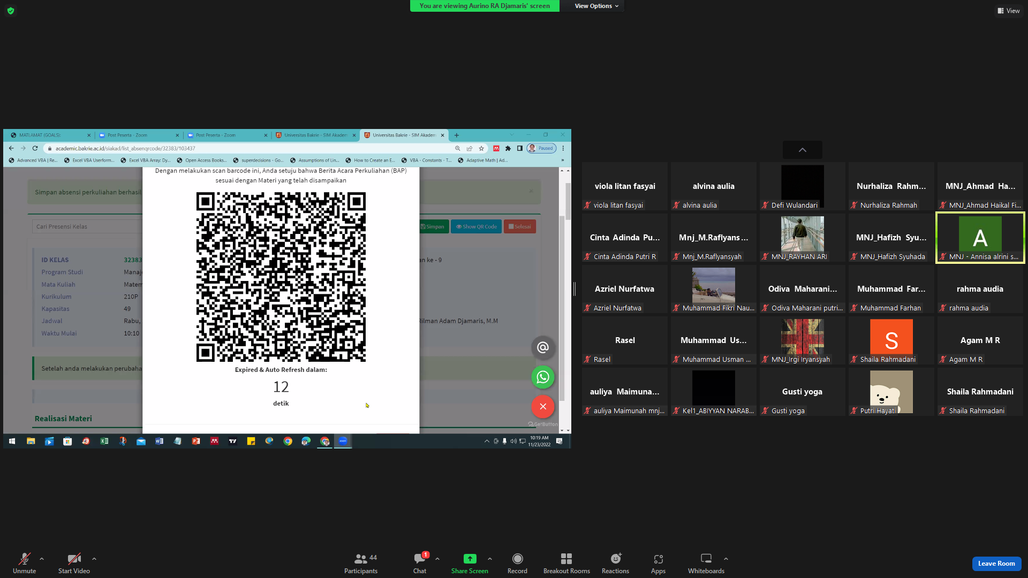Expand audio options caret beside Unmute
This screenshot has width=1028, height=578.
(x=42, y=559)
